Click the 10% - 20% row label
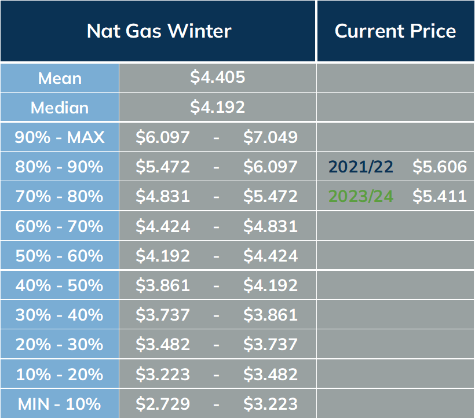This screenshot has height=419, width=475. tap(60, 374)
